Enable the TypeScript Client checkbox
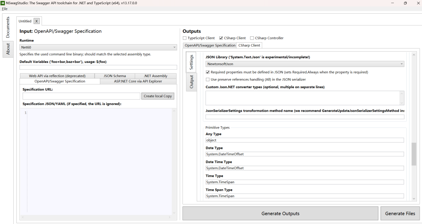 (184, 38)
